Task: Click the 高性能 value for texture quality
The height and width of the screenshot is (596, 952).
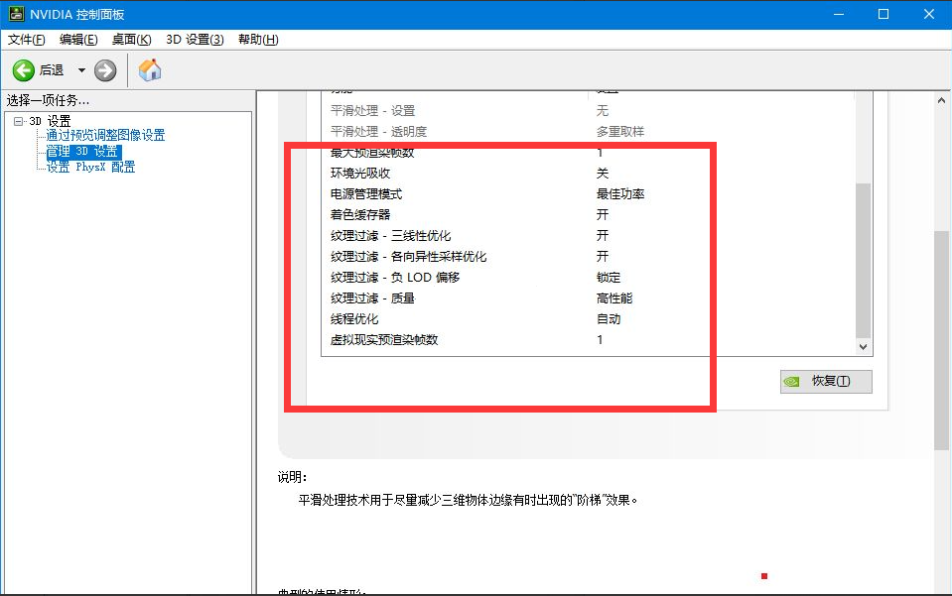Action: 613,298
